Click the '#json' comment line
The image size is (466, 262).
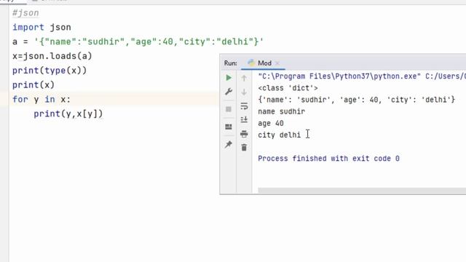[25, 13]
